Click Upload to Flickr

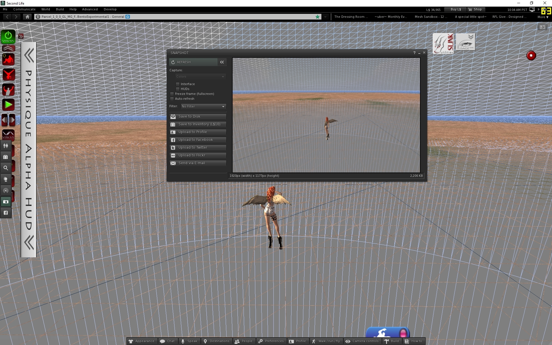point(198,155)
